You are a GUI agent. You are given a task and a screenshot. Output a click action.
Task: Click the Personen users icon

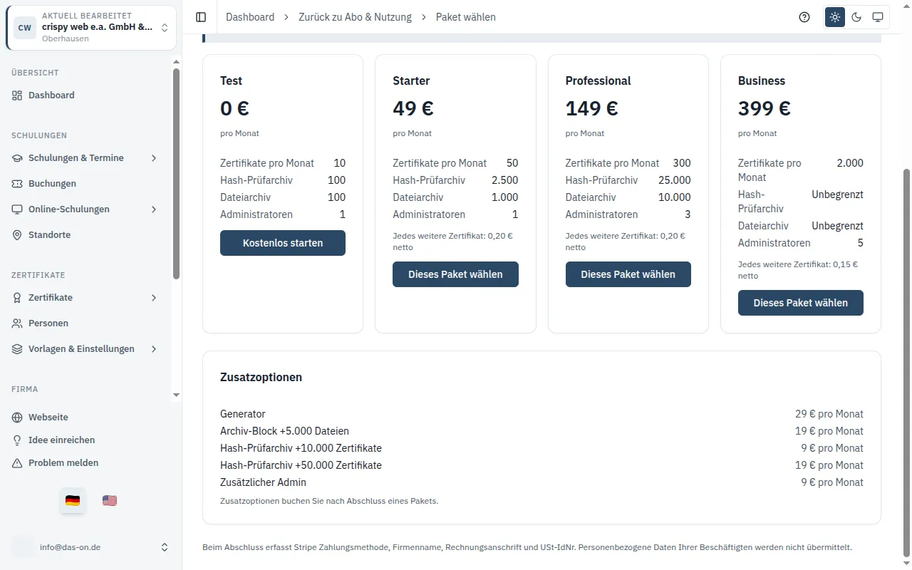click(17, 323)
